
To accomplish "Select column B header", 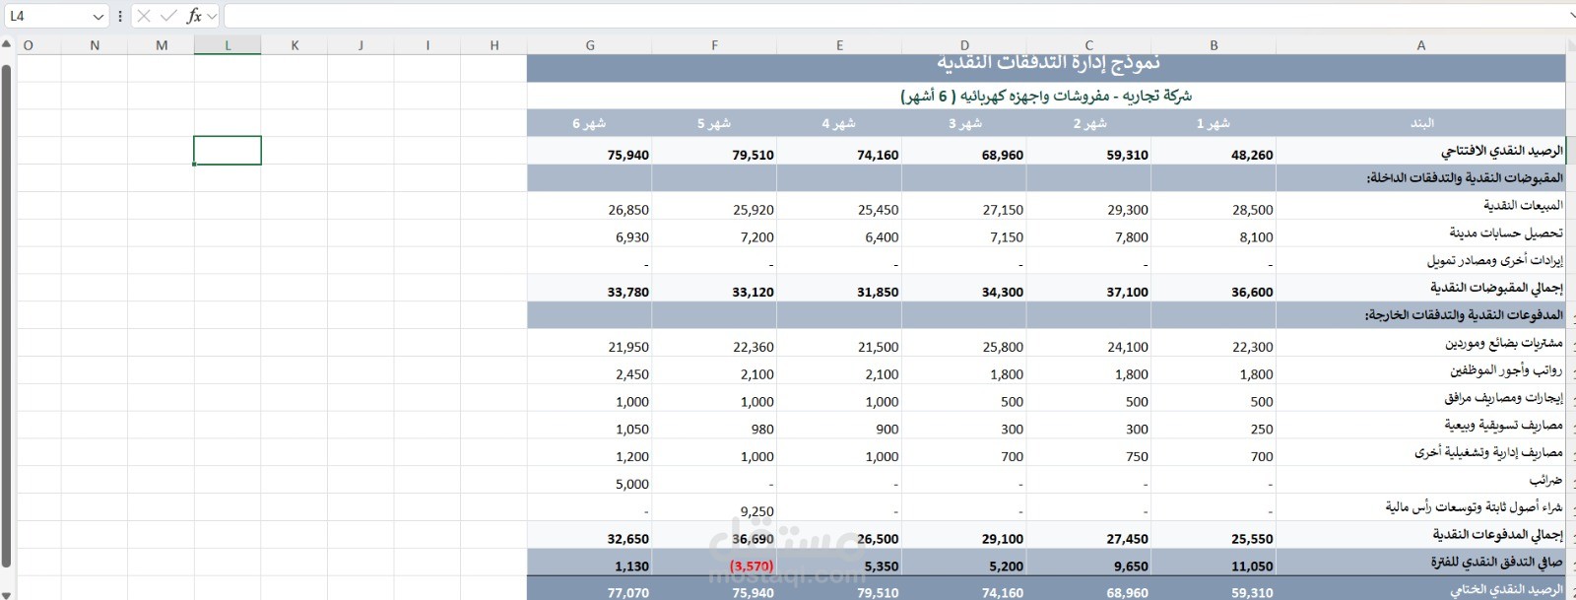I will [1214, 45].
